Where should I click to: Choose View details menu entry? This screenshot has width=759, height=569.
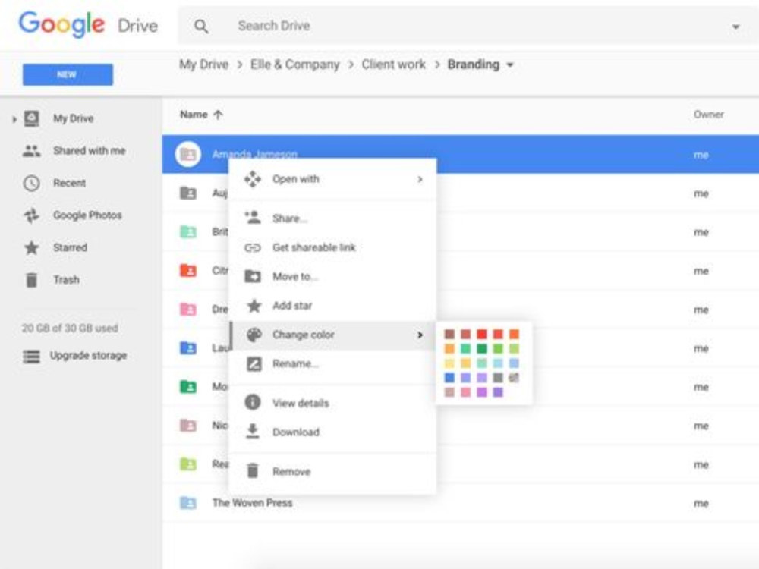tap(332, 403)
